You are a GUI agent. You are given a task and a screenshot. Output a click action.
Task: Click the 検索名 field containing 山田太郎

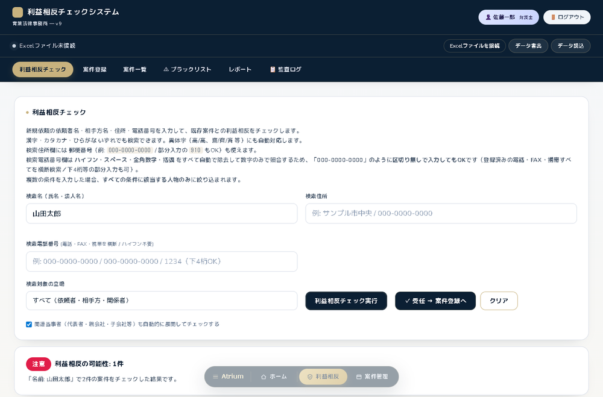pos(162,214)
